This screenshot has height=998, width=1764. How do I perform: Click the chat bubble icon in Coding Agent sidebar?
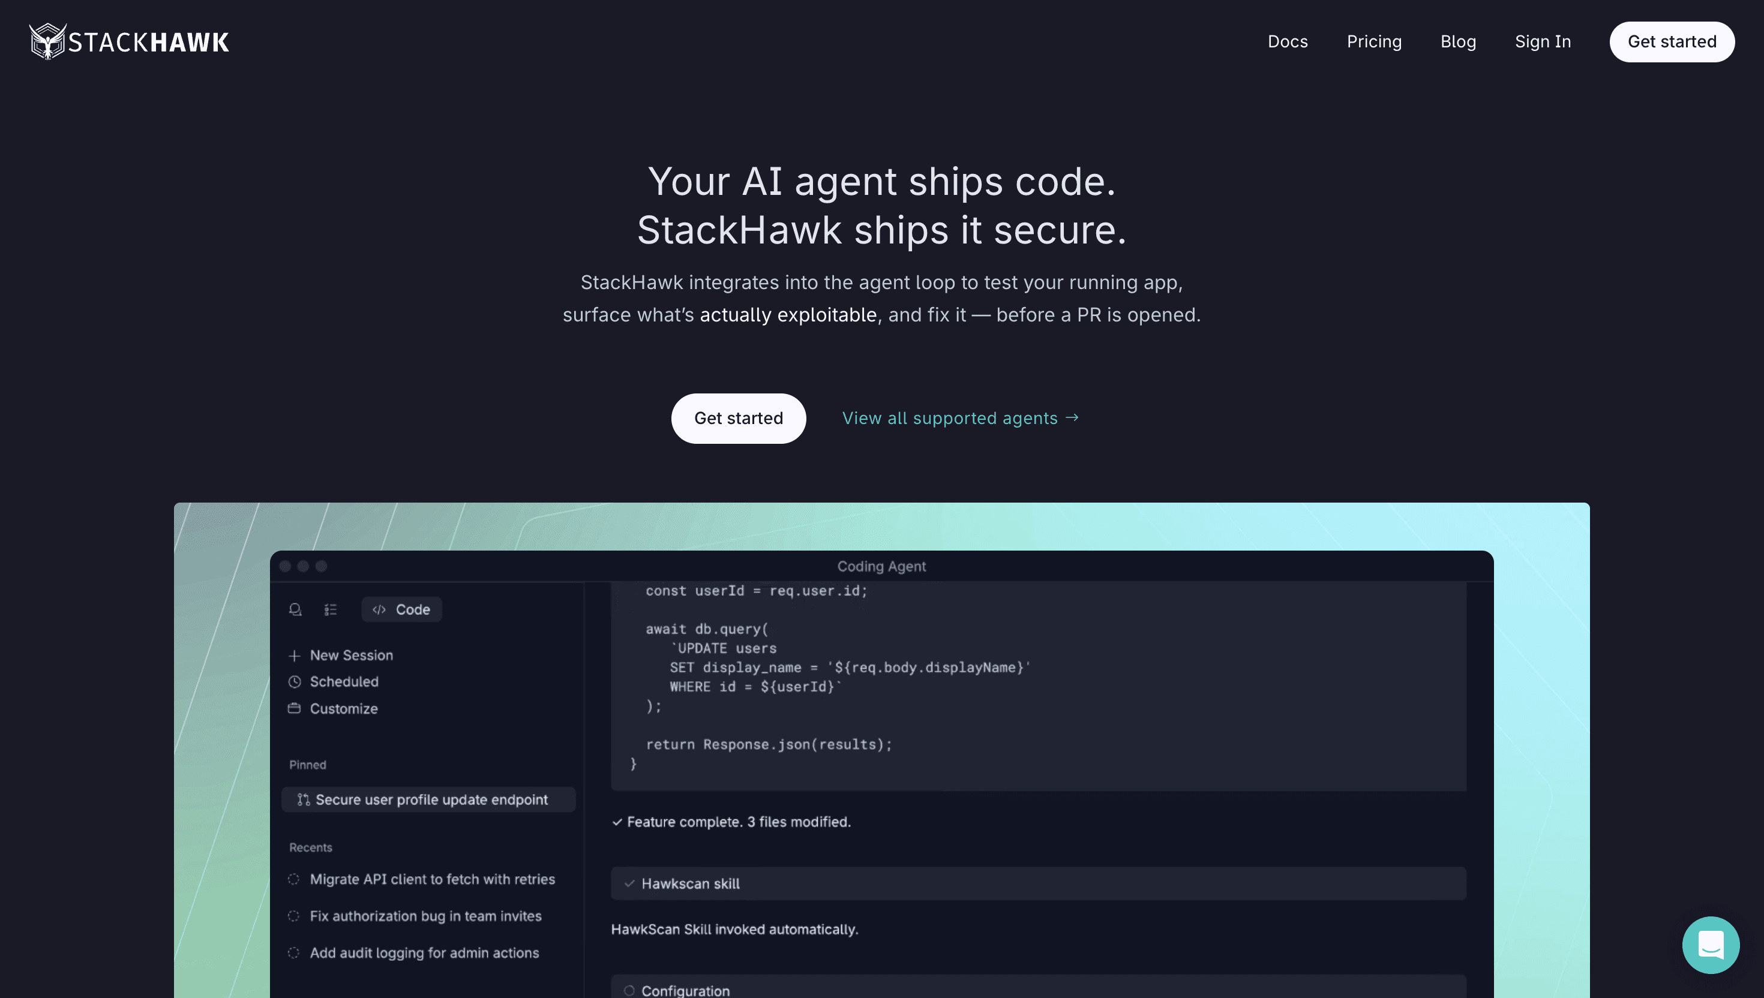click(x=295, y=609)
